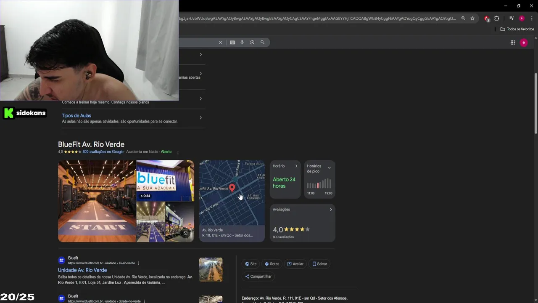Click the red map pin on the map
The width and height of the screenshot is (538, 303).
click(232, 188)
